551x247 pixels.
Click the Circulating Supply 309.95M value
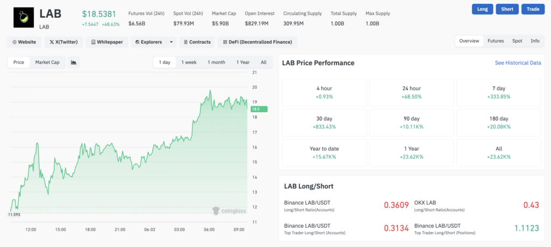tap(293, 24)
